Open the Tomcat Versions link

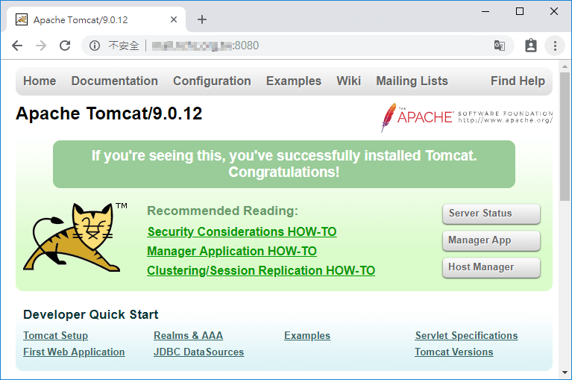tap(454, 352)
